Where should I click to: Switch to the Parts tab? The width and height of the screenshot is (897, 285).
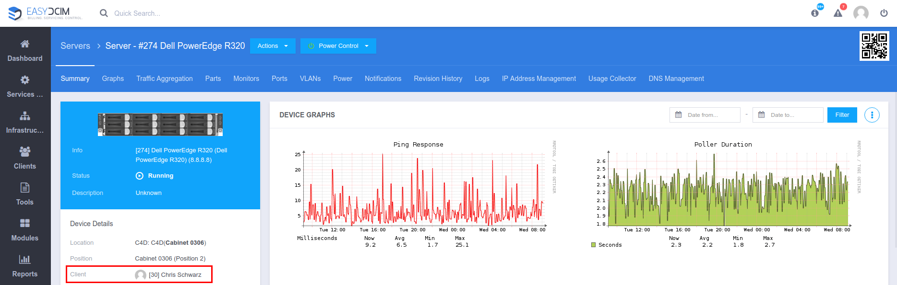[213, 79]
